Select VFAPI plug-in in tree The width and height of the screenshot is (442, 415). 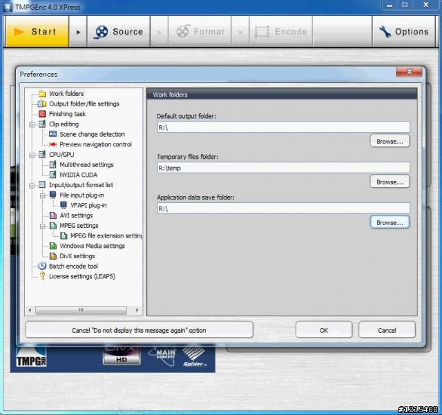88,205
